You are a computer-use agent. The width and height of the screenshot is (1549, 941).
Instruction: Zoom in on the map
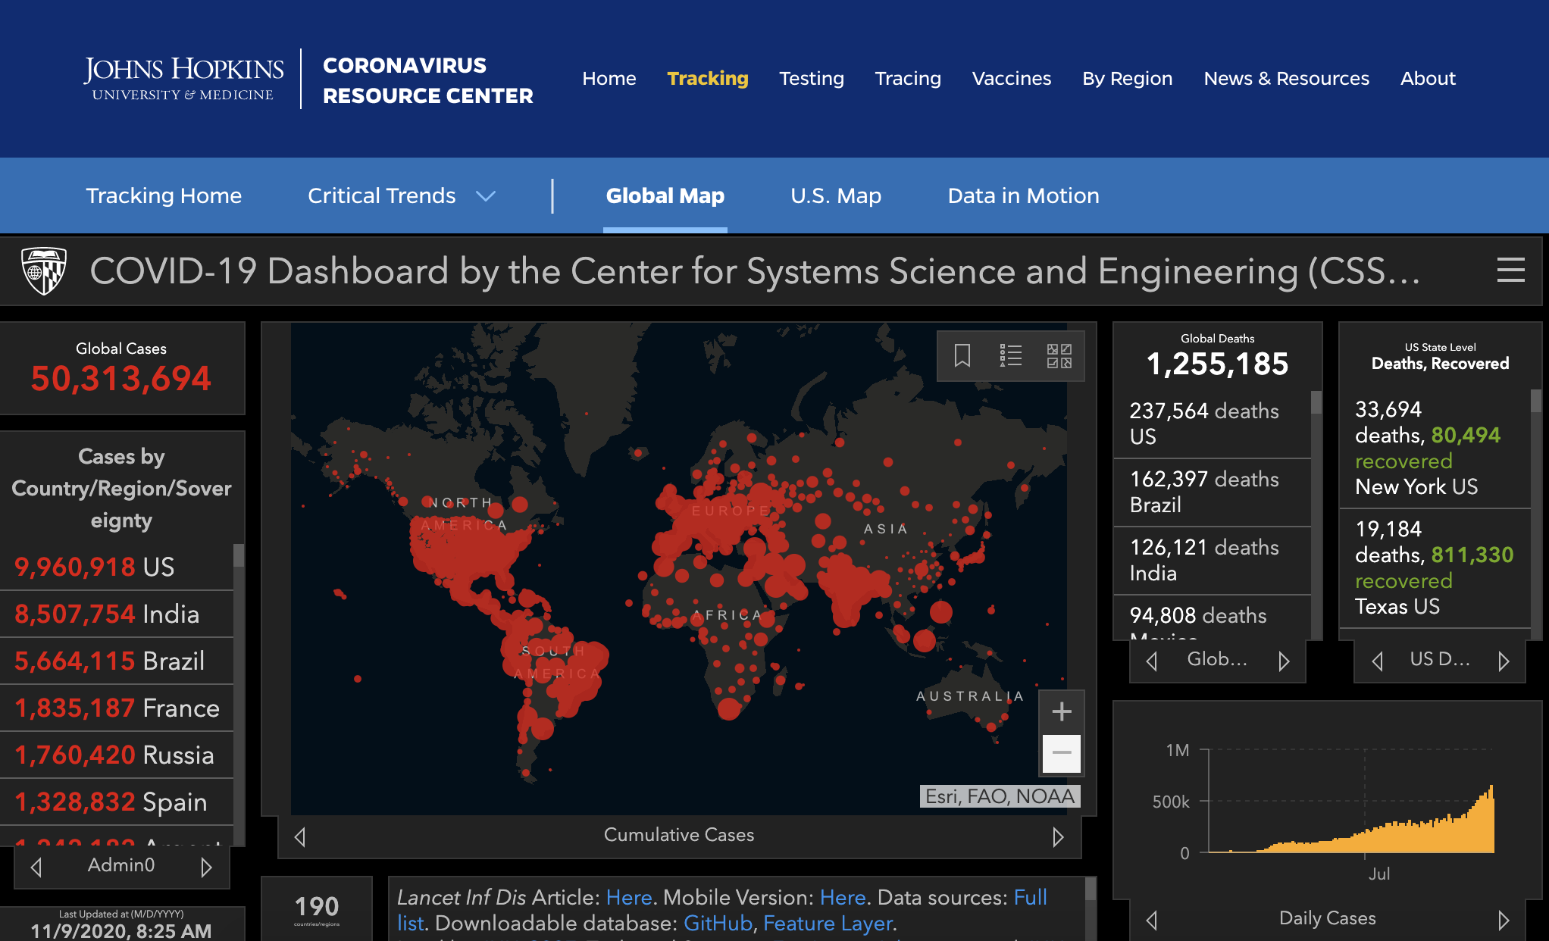[1061, 711]
